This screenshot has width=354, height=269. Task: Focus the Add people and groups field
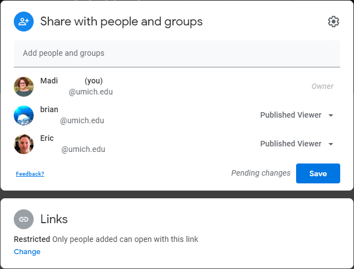[x=177, y=54]
